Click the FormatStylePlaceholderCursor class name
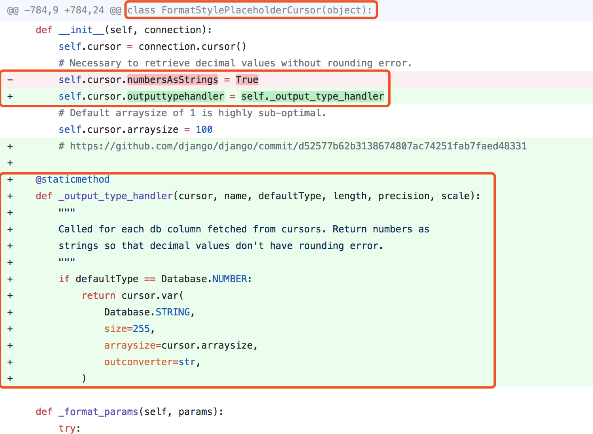Screen dimensions: 593x434 click(251, 10)
